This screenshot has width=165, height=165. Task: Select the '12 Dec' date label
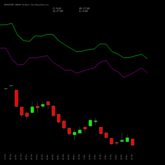coord(89,157)
